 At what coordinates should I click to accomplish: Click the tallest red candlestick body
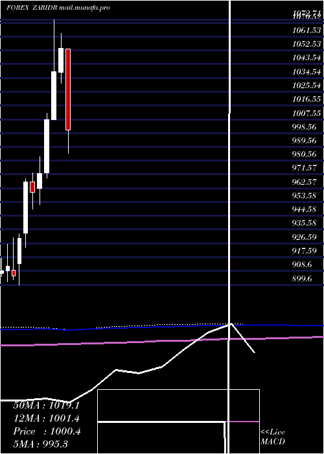point(68,90)
